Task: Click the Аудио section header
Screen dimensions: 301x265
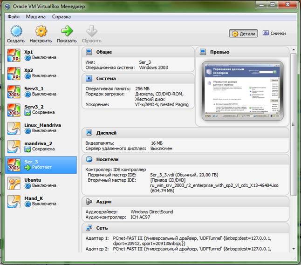Action: 185,202
